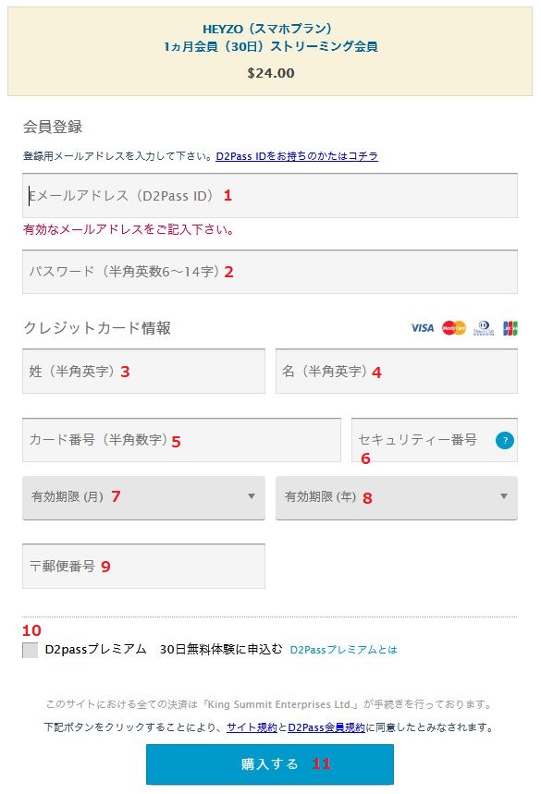This screenshot has height=794, width=541.
Task: Enable the D2pass プレミアム free trial checkbox
Action: [x=30, y=650]
